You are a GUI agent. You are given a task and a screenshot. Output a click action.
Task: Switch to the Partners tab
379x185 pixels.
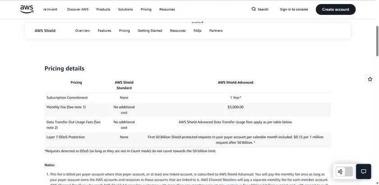[x=216, y=31]
